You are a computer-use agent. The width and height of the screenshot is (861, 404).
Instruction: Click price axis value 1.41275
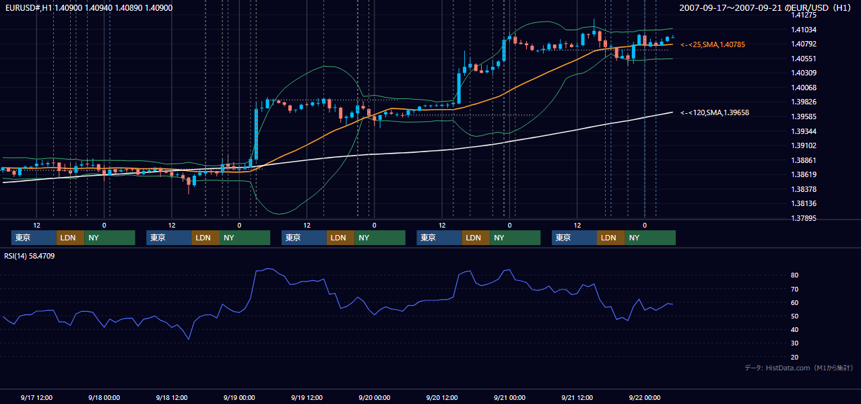tap(804, 15)
